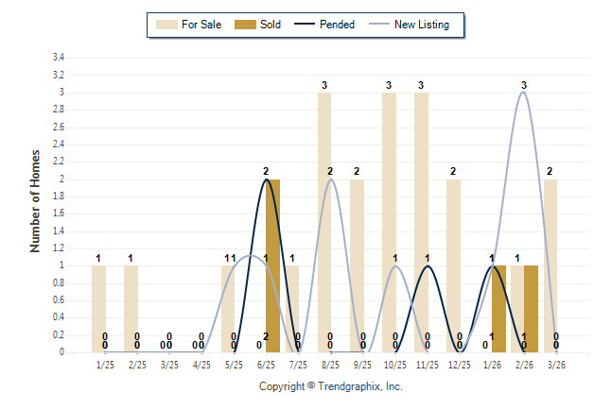Click the Sold bar for 2/26
This screenshot has height=410, width=611.
pyautogui.click(x=531, y=309)
